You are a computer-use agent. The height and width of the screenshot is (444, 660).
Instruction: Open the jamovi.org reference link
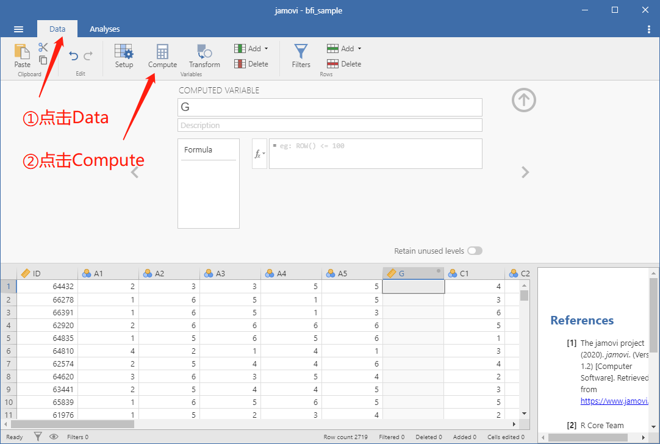(614, 401)
